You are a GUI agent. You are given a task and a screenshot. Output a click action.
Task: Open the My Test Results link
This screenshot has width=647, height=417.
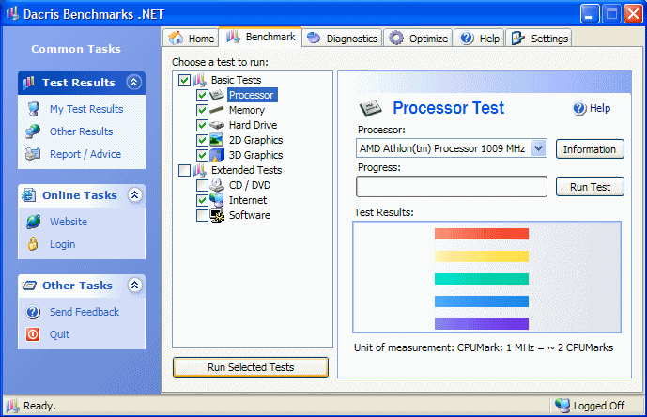pos(86,109)
